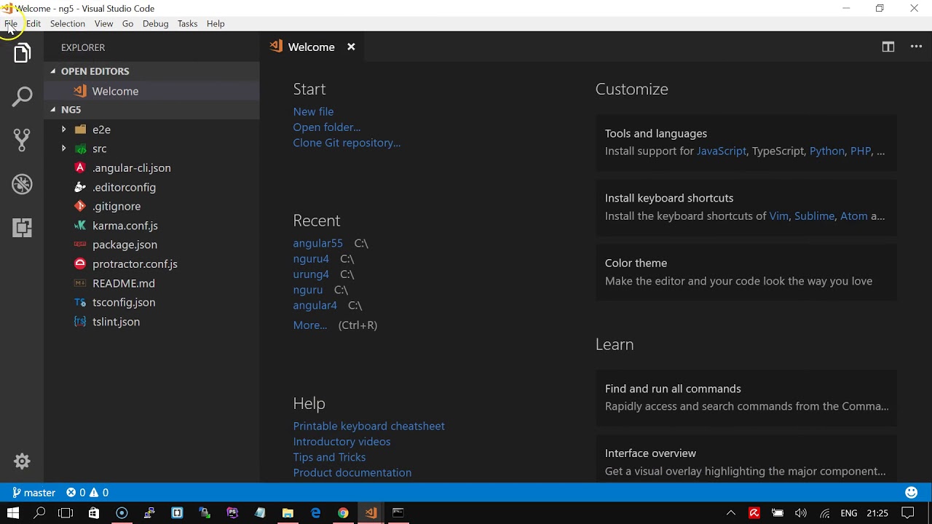Open the protractor.conf.js file
This screenshot has height=524, width=932.
[x=151, y=264]
